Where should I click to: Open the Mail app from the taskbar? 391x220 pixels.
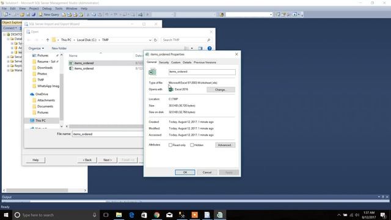click(x=169, y=215)
